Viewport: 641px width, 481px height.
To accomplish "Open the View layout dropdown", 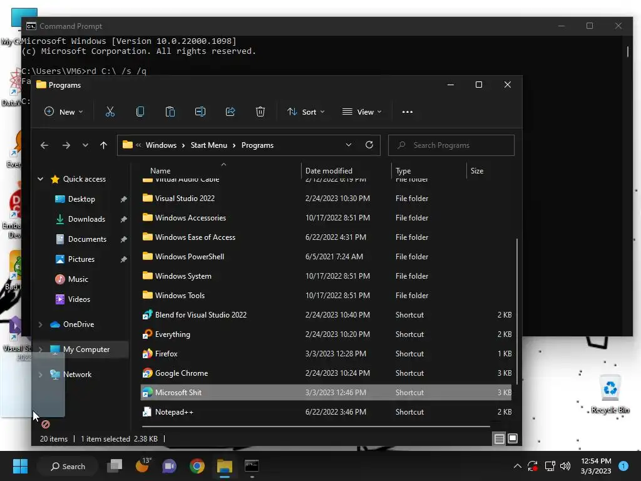I will tap(362, 111).
